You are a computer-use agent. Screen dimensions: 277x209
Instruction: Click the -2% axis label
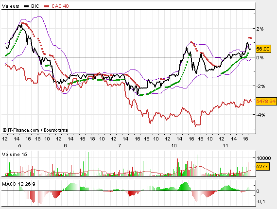click(260, 87)
